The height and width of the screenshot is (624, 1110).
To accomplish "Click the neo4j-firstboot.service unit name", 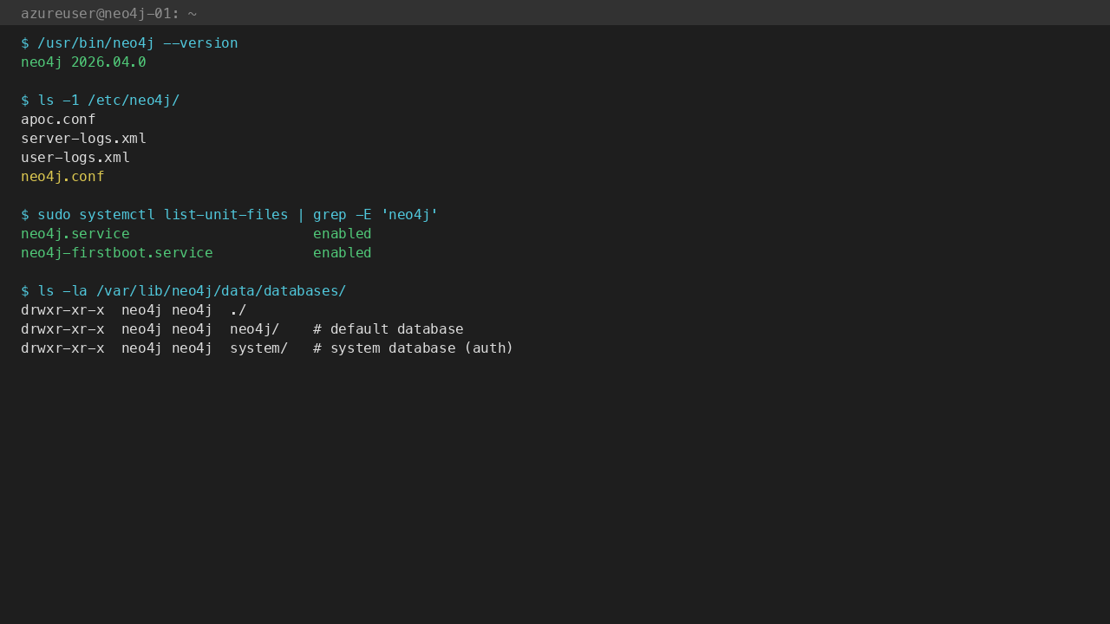I will tap(117, 253).
